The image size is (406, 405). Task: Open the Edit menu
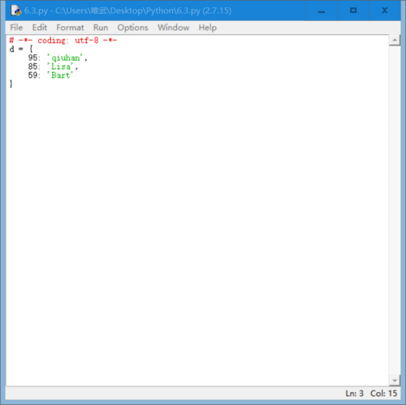[40, 28]
